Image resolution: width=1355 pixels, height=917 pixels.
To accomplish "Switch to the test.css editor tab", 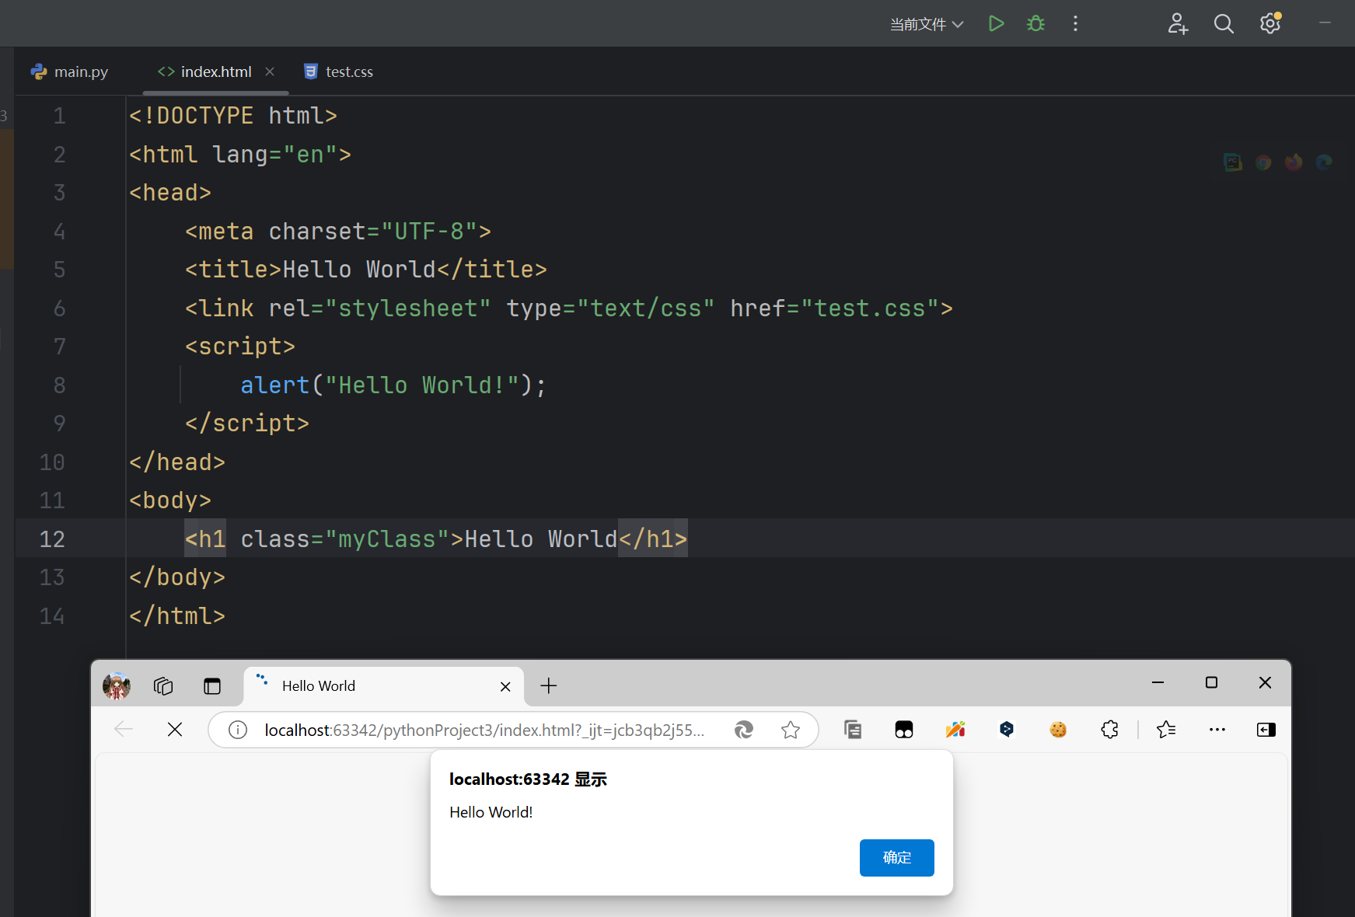I will click(x=339, y=72).
